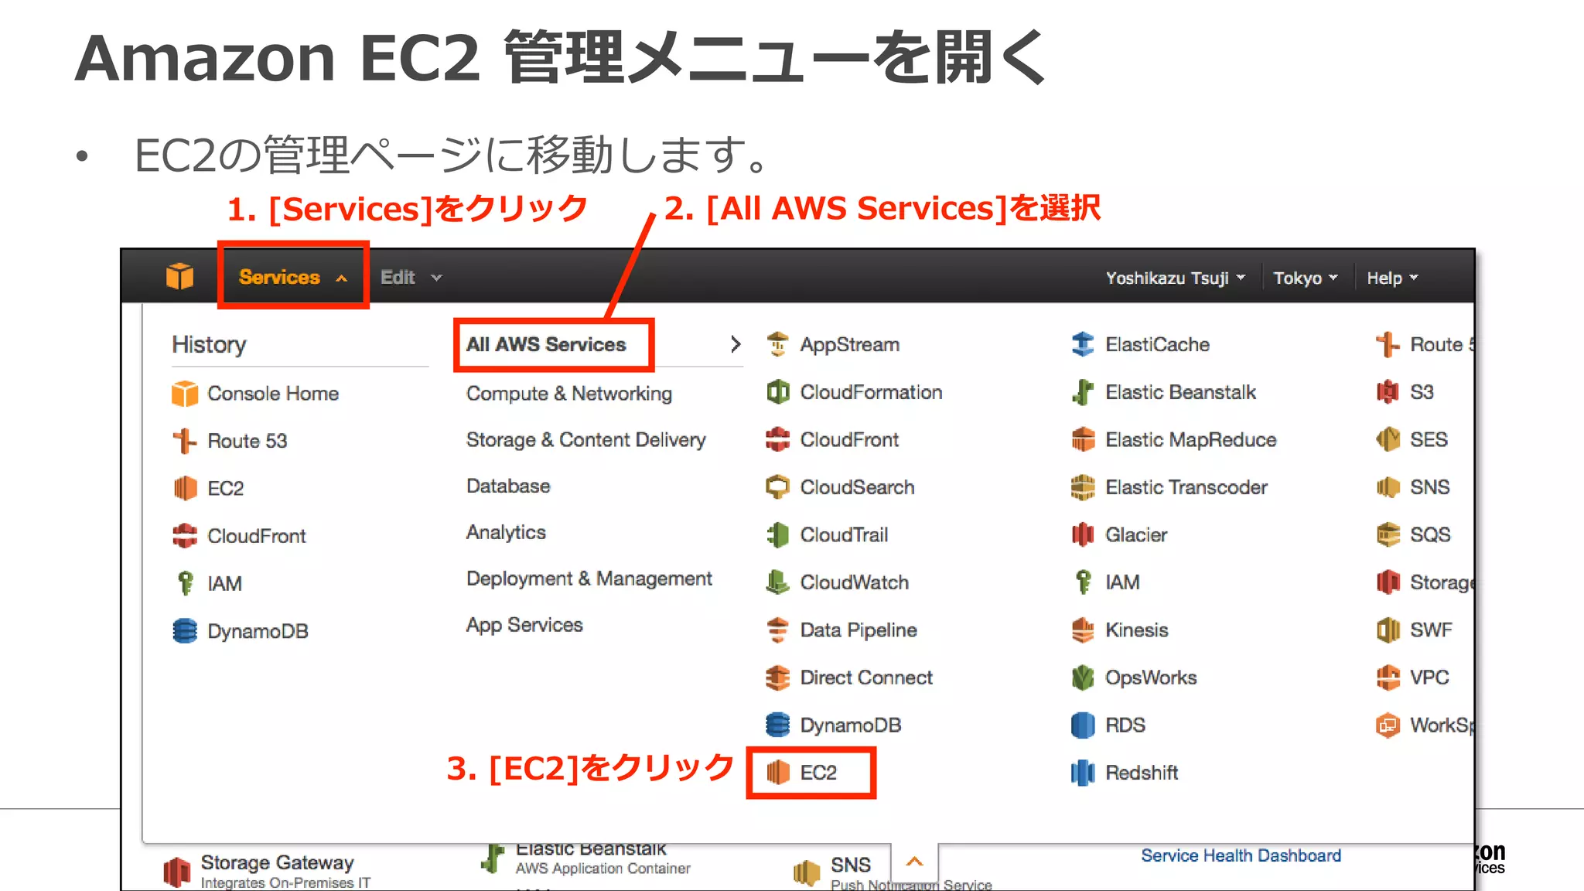Click the SWF service icon
This screenshot has width=1584, height=891.
click(x=1388, y=630)
